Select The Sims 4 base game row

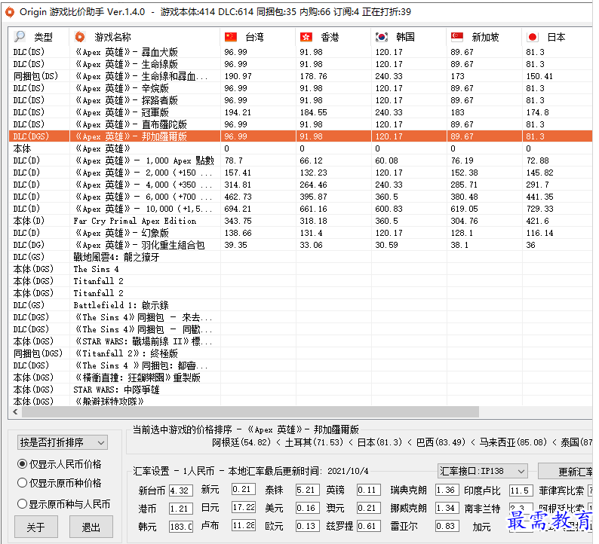click(301, 269)
